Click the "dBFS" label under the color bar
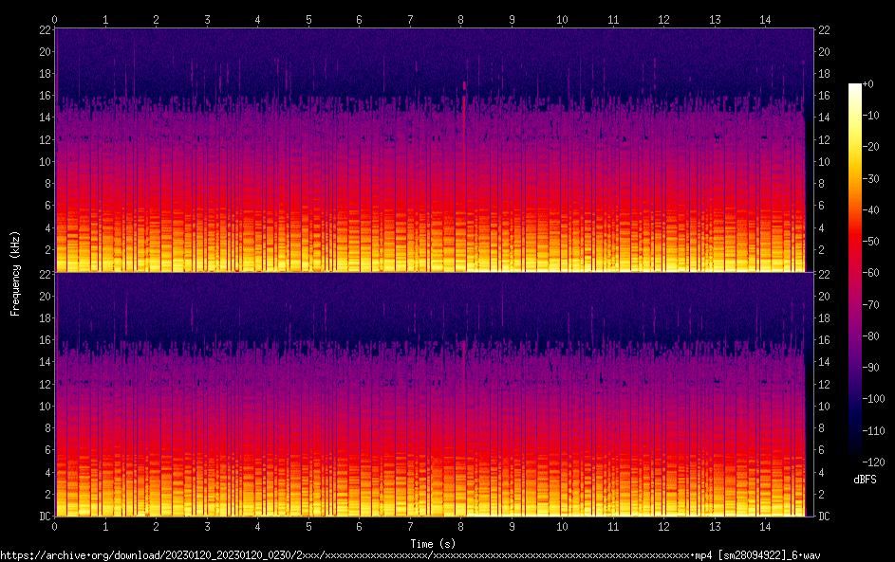This screenshot has height=562, width=895. pyautogui.click(x=865, y=480)
